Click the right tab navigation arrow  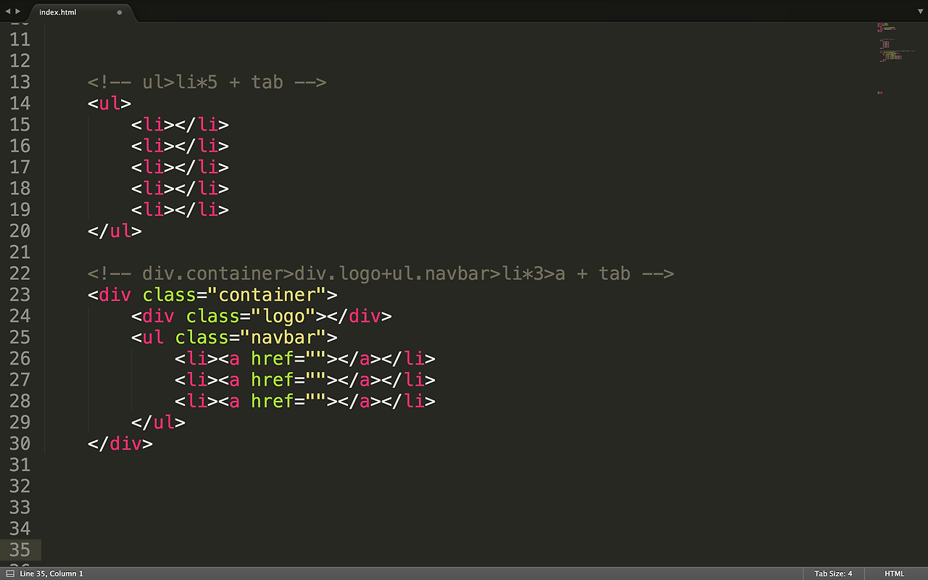[x=18, y=12]
